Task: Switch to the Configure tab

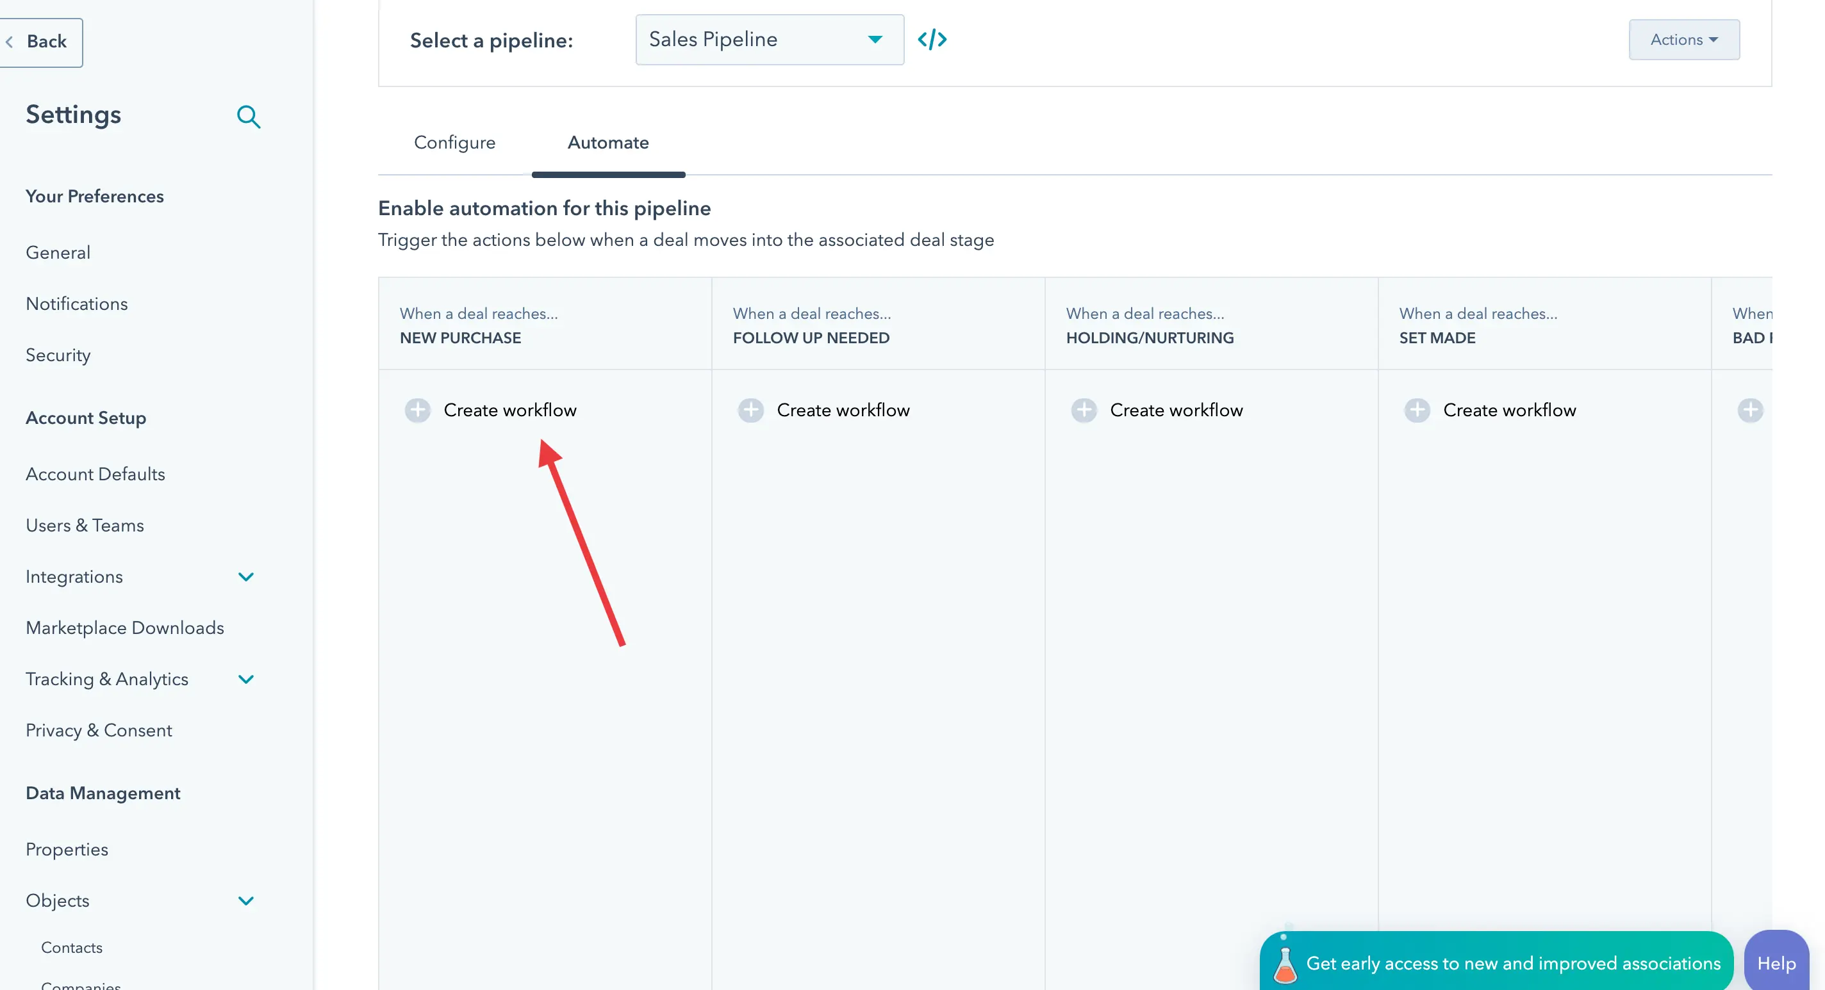Action: (x=455, y=142)
